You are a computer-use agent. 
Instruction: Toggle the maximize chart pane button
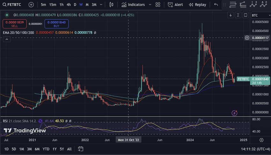pyautogui.click(x=245, y=15)
